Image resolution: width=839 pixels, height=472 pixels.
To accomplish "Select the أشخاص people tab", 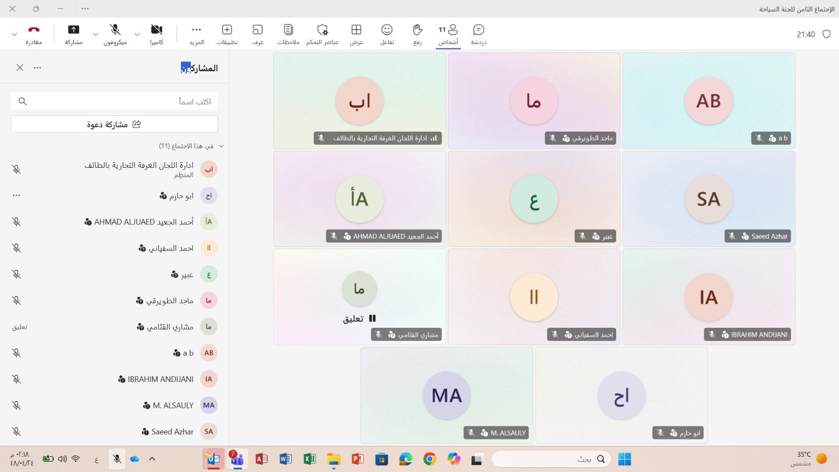I will click(448, 34).
